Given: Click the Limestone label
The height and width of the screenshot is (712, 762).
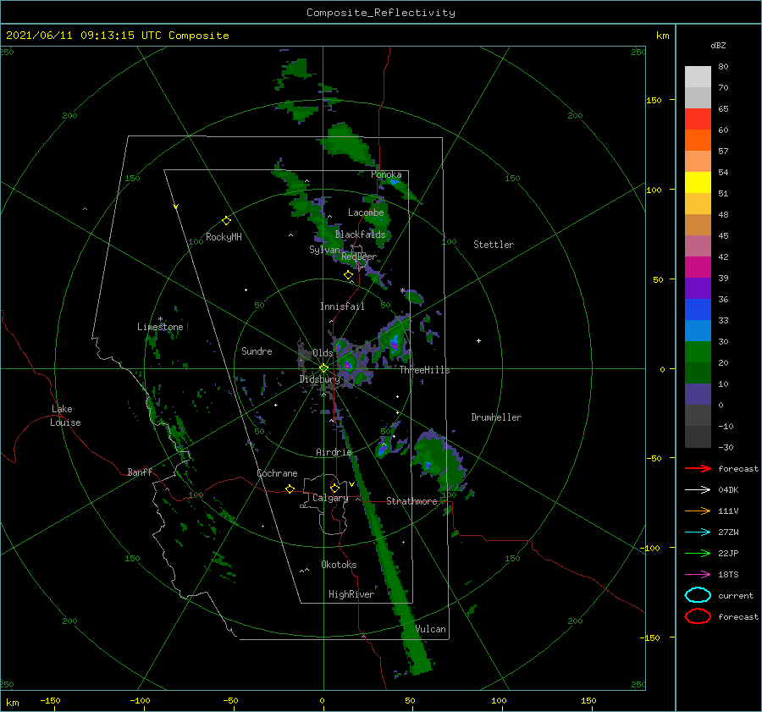Looking at the screenshot, I should click(160, 327).
